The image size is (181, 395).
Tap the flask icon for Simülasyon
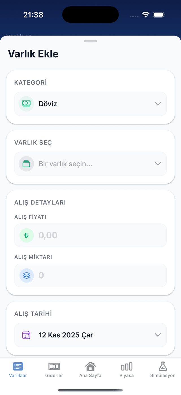pyautogui.click(x=163, y=366)
